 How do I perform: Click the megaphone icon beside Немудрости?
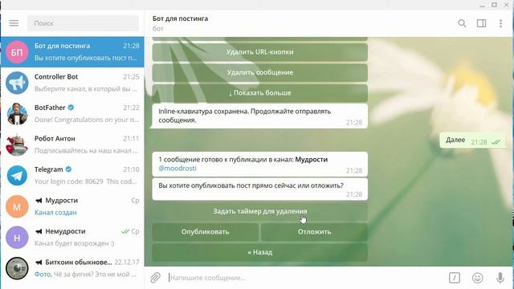coord(39,231)
